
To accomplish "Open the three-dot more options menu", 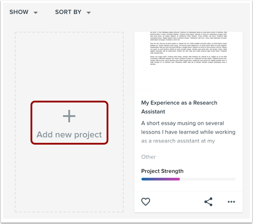I will point(231,202).
